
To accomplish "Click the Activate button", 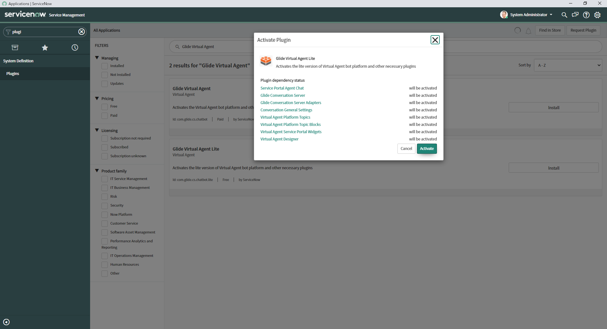I will pos(427,149).
